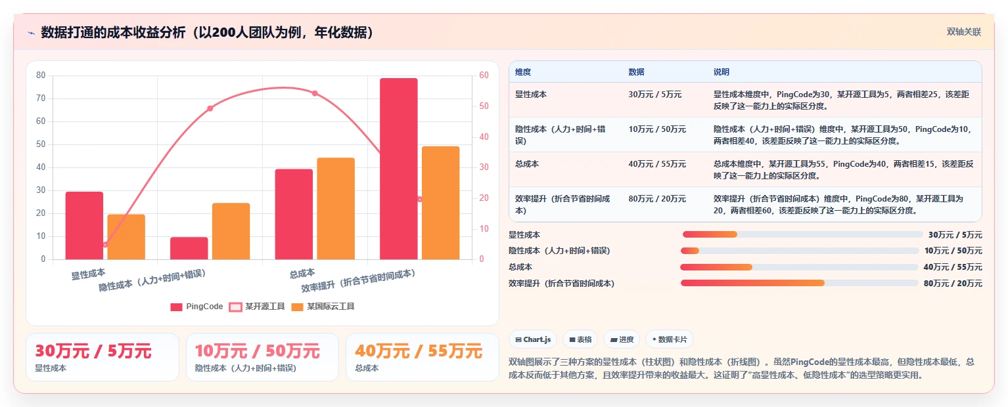
Task: Click the 维度 table column header
Action: [x=523, y=72]
